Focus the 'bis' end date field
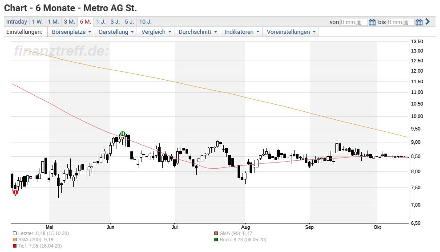 pos(401,22)
